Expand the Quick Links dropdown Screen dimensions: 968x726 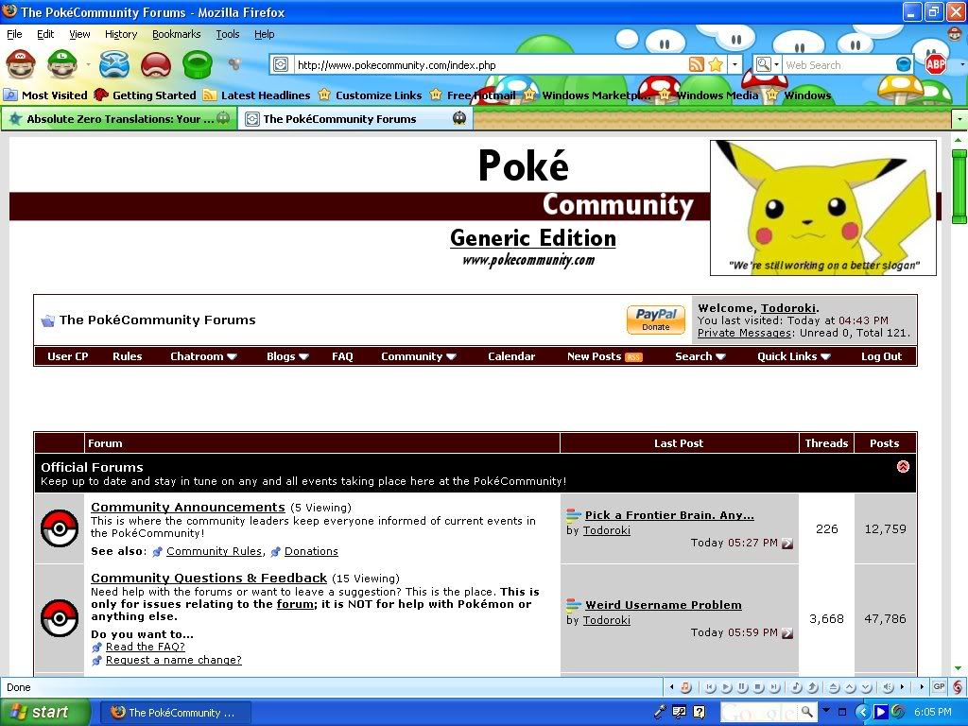click(x=794, y=356)
